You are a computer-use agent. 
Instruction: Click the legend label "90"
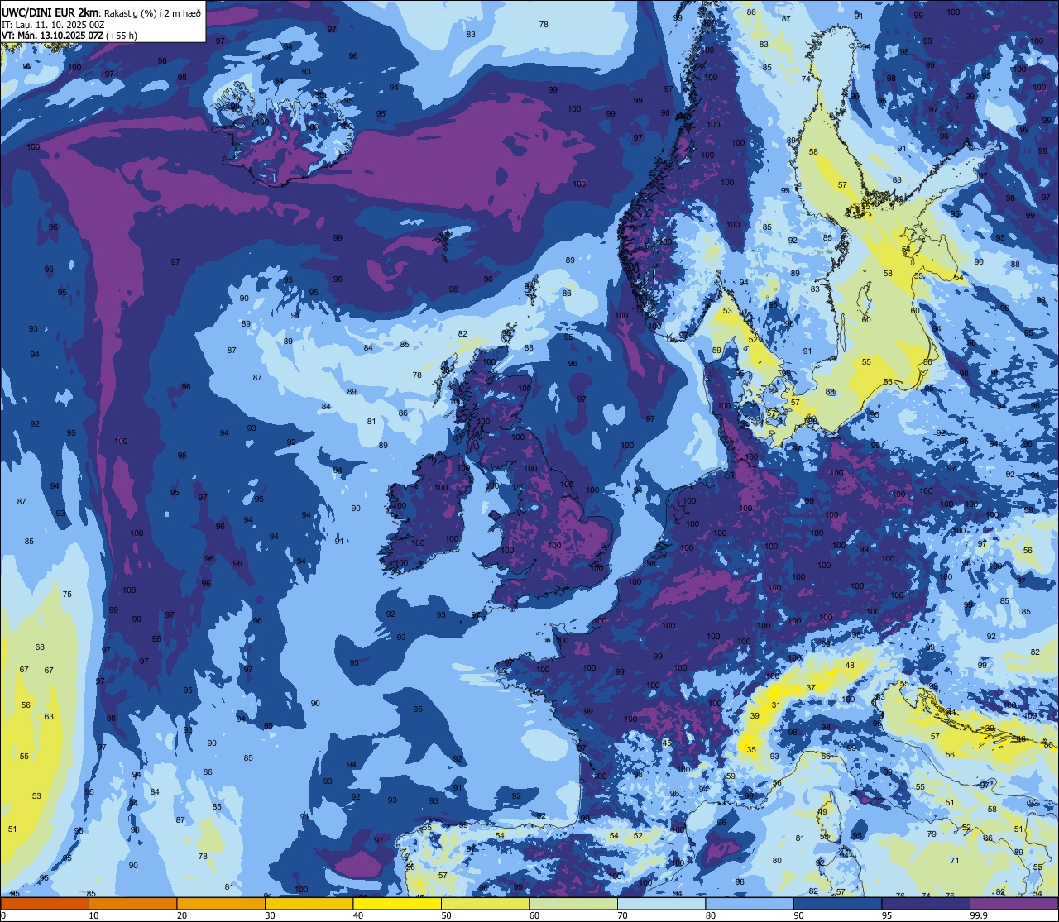[x=799, y=915]
